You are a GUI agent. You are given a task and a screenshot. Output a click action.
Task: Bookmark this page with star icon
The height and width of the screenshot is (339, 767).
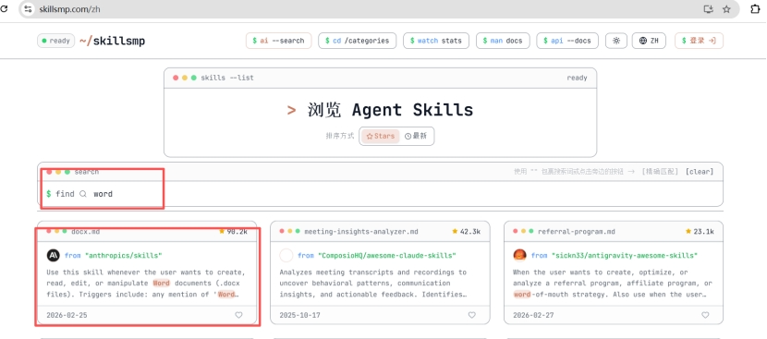726,9
